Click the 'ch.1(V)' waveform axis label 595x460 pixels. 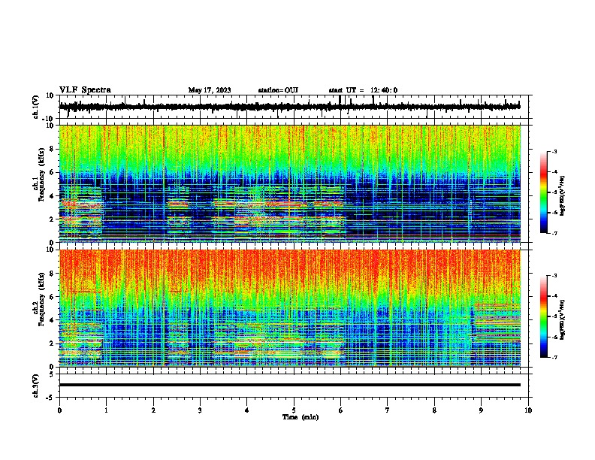36,107
